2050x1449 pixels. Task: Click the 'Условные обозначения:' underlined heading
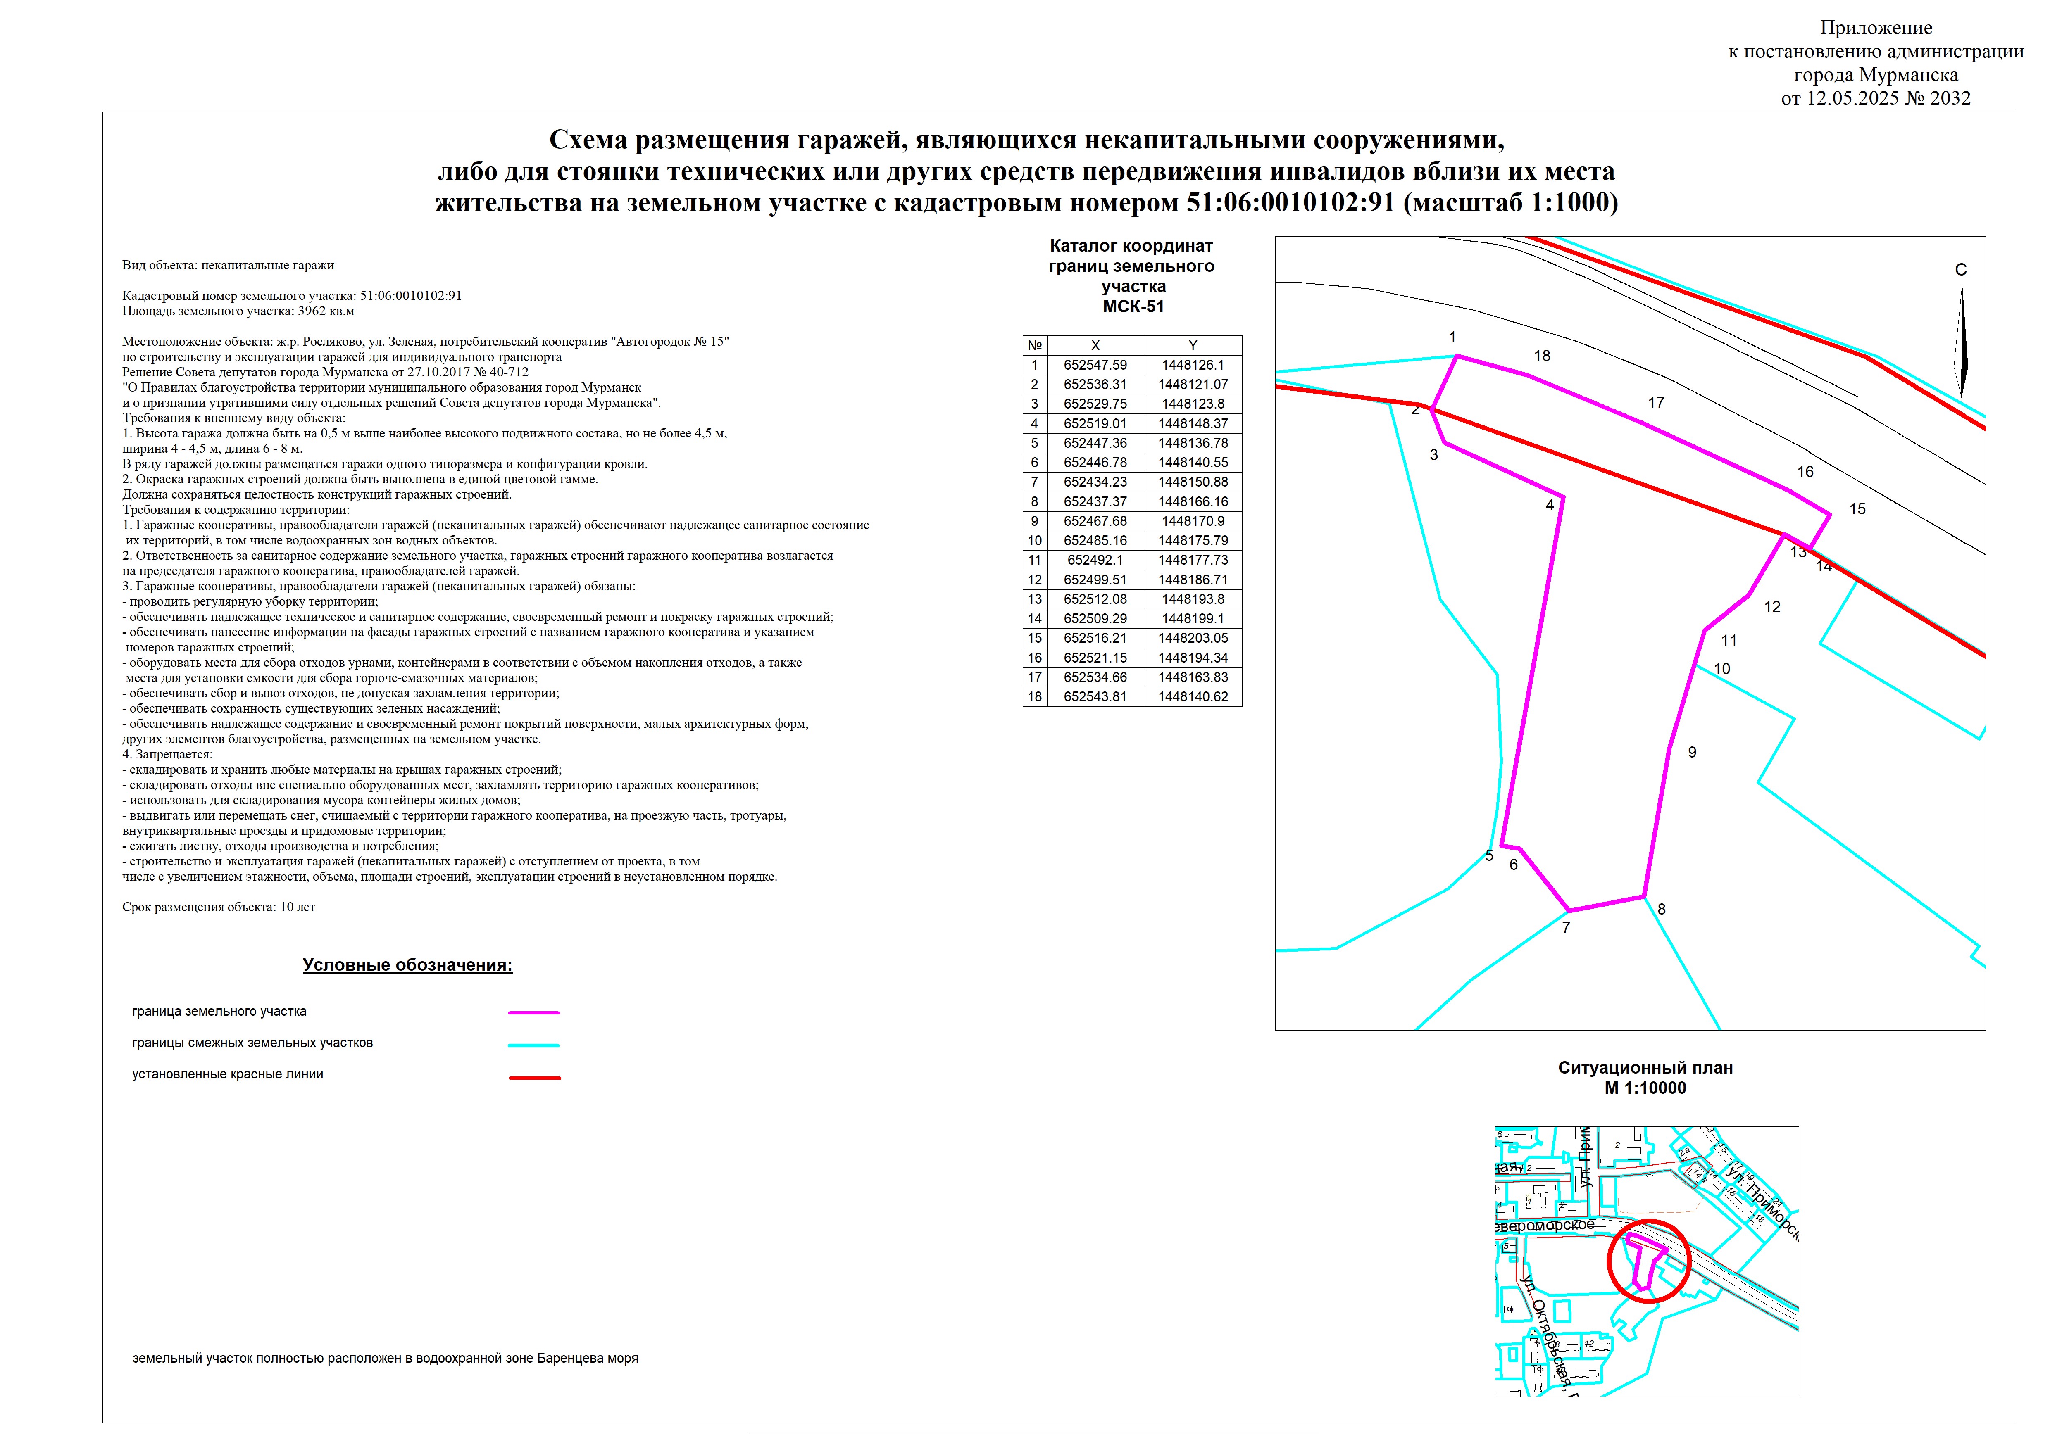[407, 965]
